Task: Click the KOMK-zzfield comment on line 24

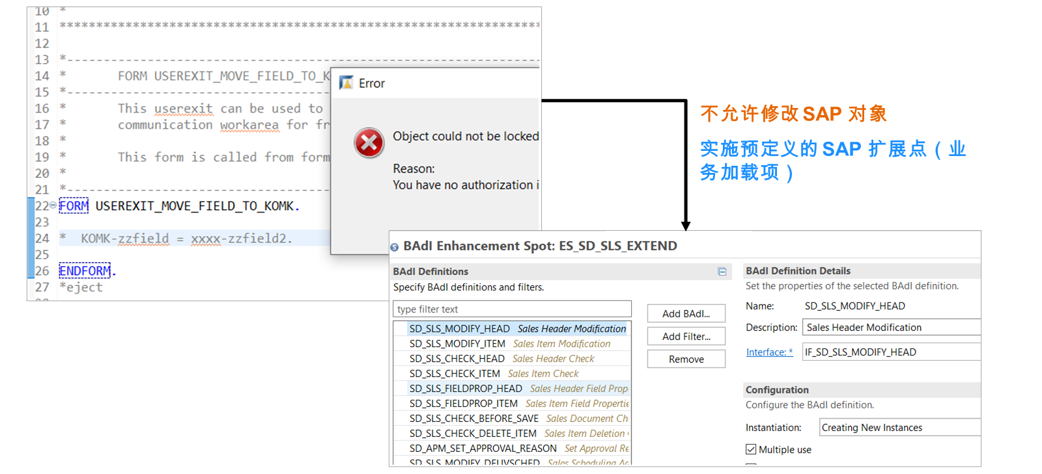Action: 176,239
